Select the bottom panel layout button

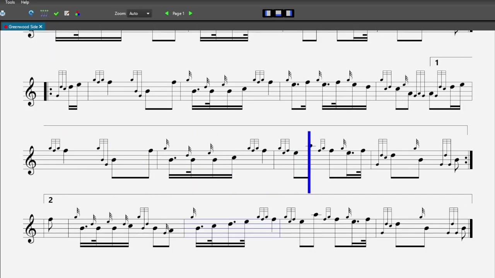coord(278,14)
